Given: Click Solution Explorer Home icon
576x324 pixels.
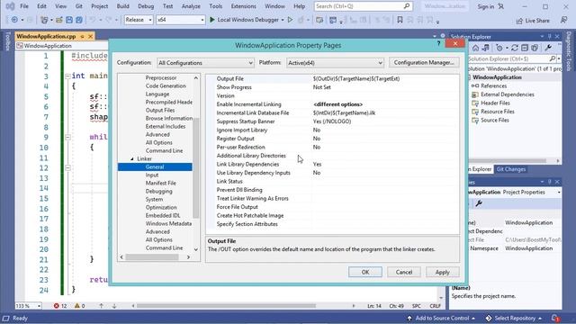Looking at the screenshot, I should click(475, 48).
